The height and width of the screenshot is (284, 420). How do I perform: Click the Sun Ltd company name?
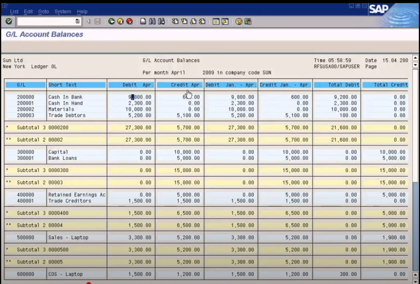pyautogui.click(x=13, y=61)
